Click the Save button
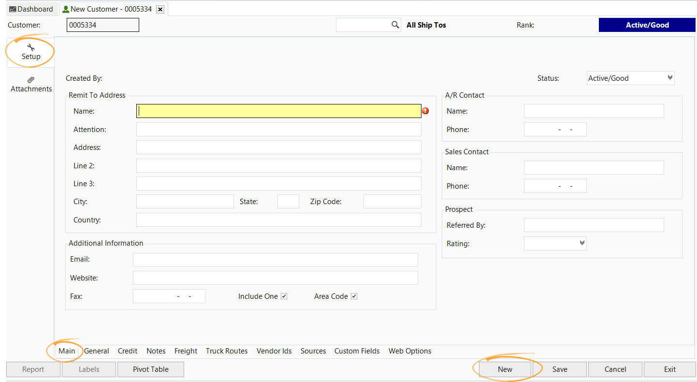The image size is (697, 382). 560,369
